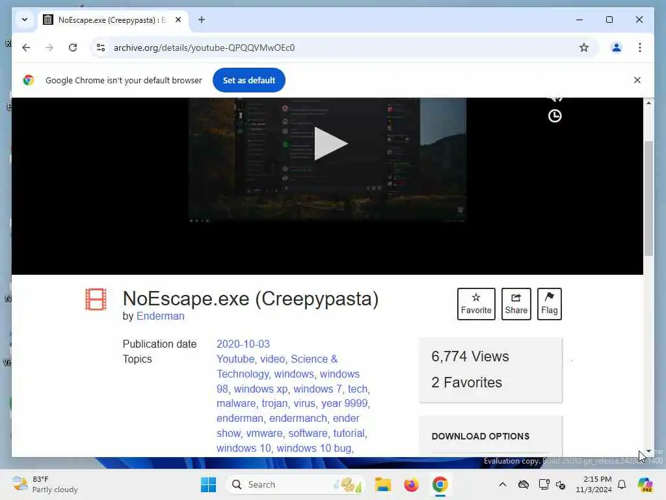Open the malware topic link
The image size is (666, 500).
[236, 403]
